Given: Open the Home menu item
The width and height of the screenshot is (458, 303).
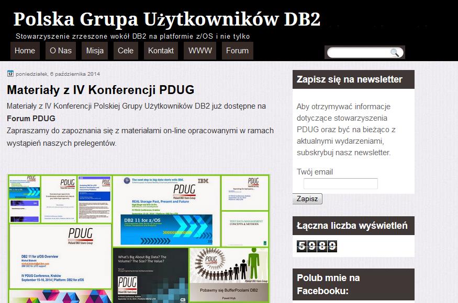Looking at the screenshot, I should (x=25, y=51).
